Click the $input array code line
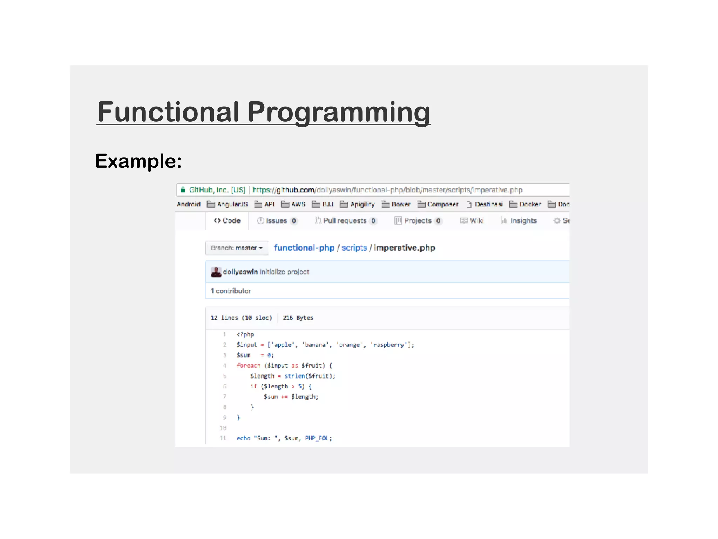Viewport: 718px width, 539px height. click(325, 345)
